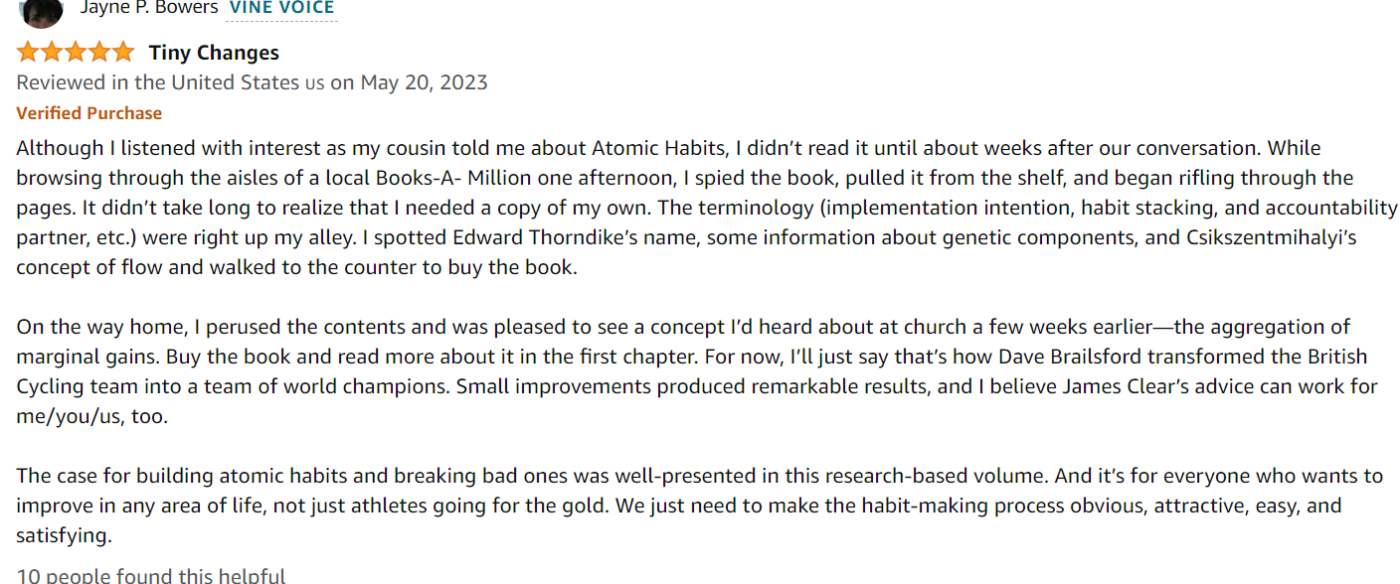Click the fourth rating star
1400x584 pixels.
pos(98,53)
